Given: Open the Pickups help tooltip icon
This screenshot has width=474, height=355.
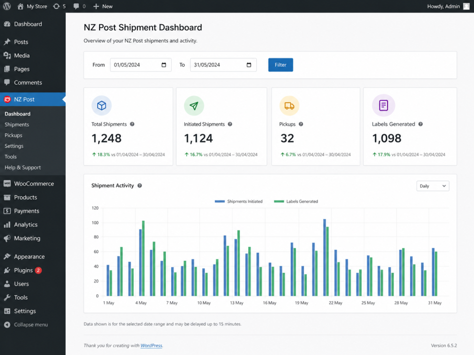Looking at the screenshot, I should (x=301, y=124).
